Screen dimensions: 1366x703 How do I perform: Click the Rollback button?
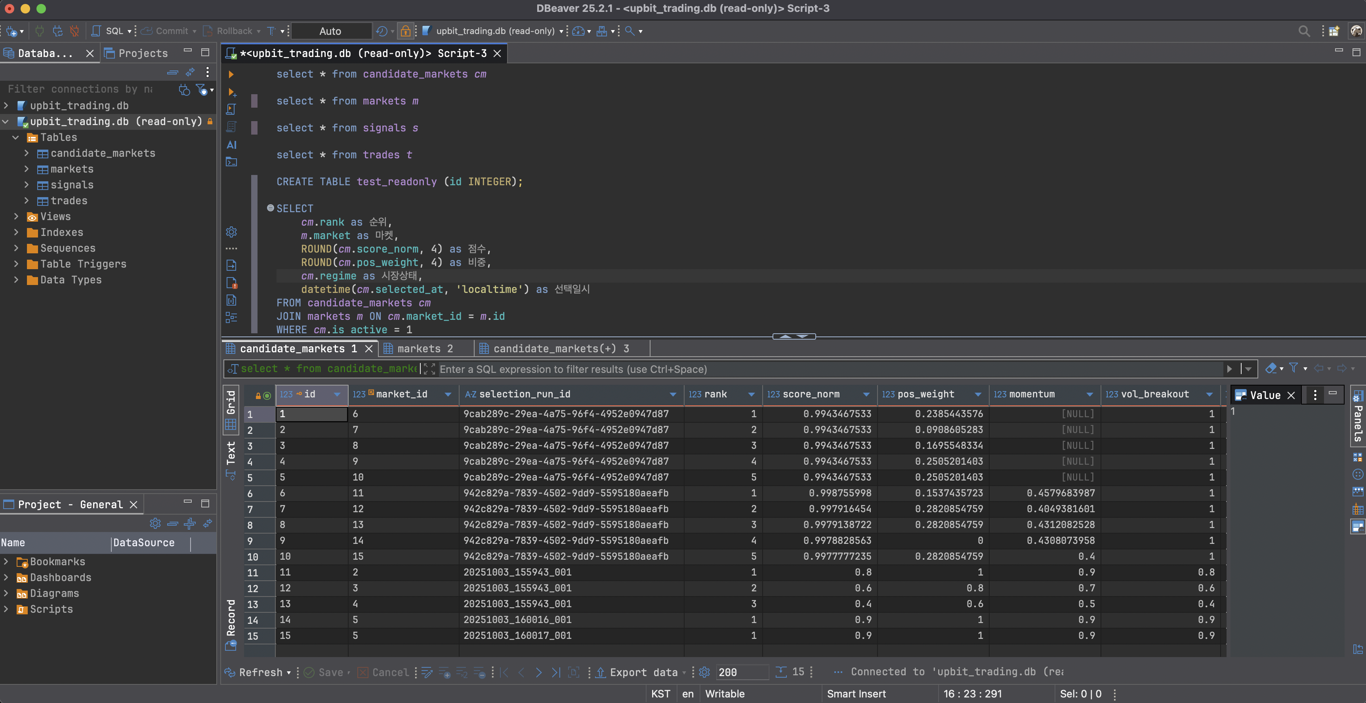click(x=230, y=31)
